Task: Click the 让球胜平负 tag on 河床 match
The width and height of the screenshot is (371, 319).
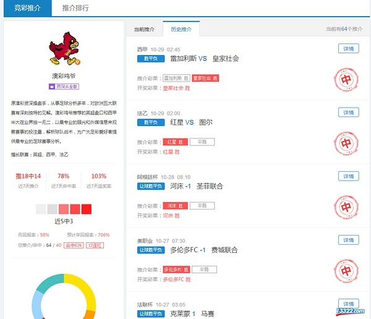Action: [151, 186]
